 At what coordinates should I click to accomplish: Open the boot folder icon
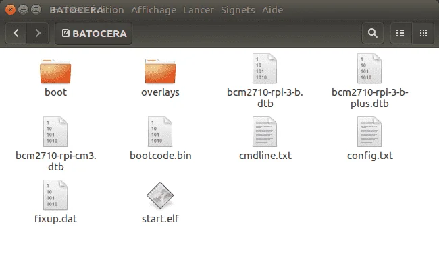point(55,71)
